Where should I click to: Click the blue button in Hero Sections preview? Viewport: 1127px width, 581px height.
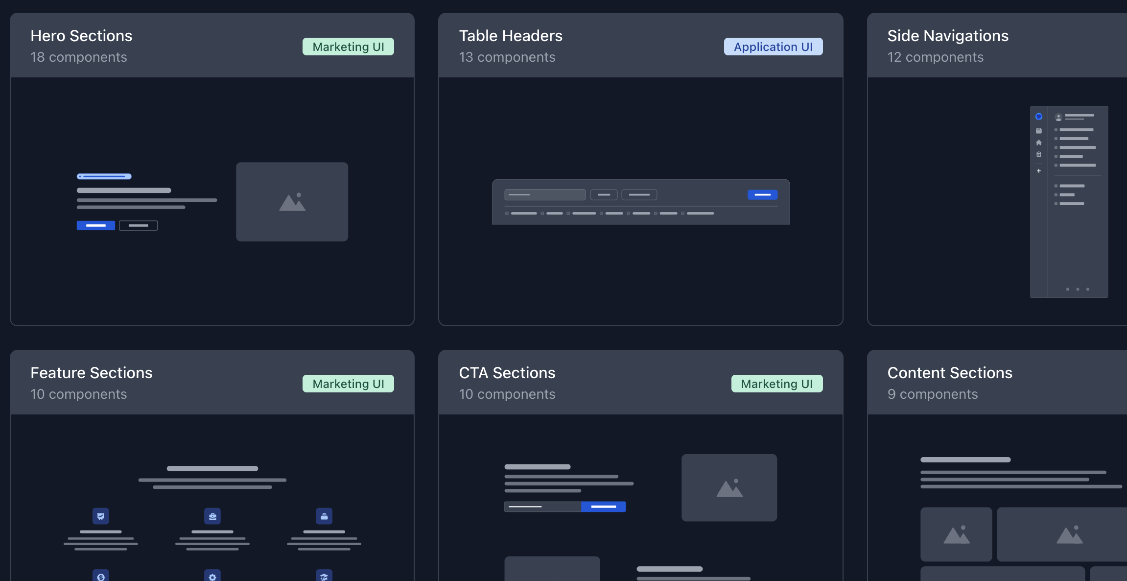tap(96, 225)
